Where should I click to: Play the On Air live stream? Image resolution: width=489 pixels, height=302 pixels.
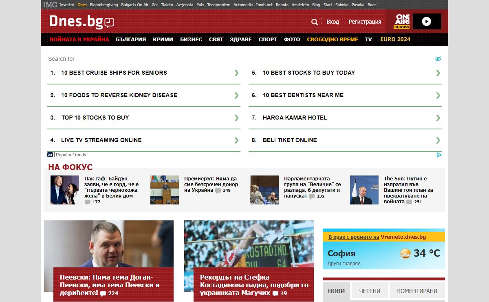coord(427,22)
